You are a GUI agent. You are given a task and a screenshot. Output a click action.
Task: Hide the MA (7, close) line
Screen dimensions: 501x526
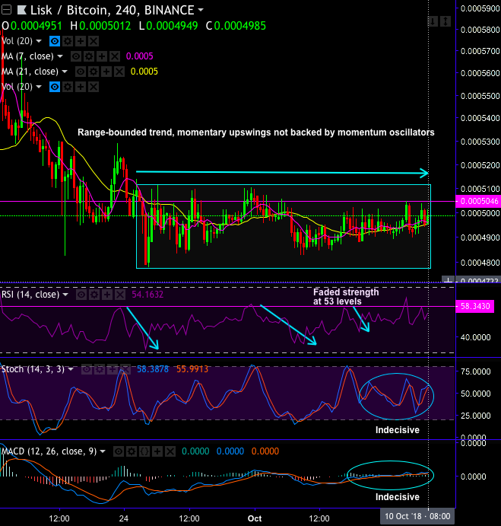coord(75,56)
